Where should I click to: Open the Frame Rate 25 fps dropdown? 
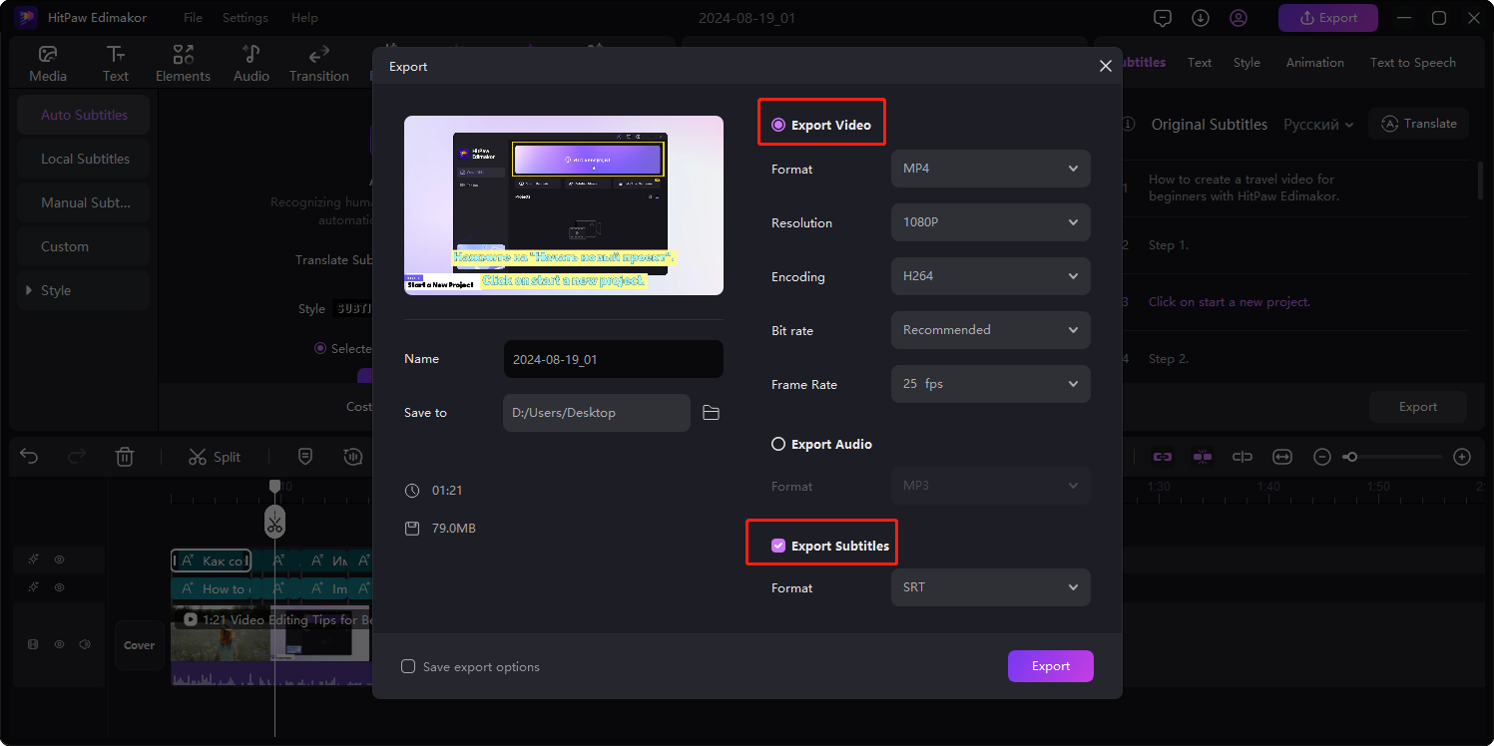click(990, 384)
